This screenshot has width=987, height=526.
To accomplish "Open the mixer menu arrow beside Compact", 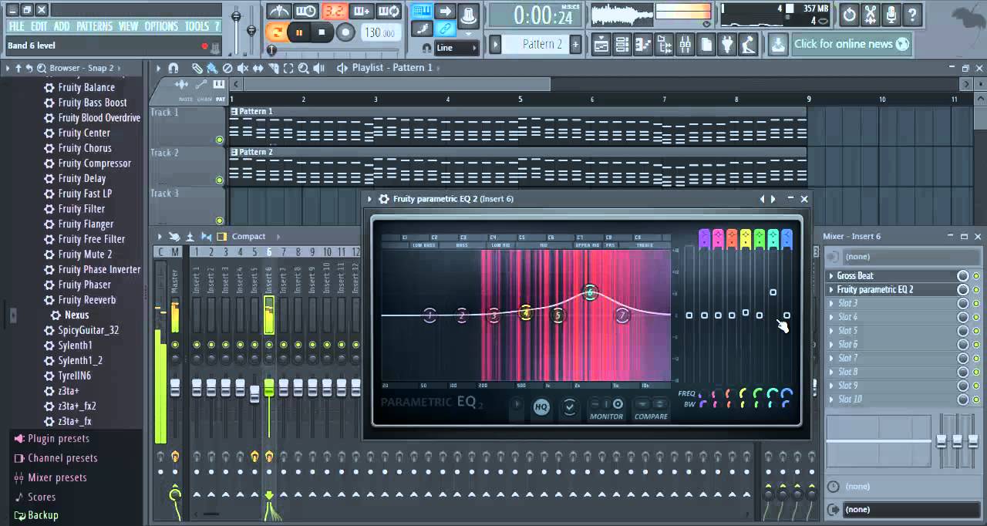I will [160, 237].
